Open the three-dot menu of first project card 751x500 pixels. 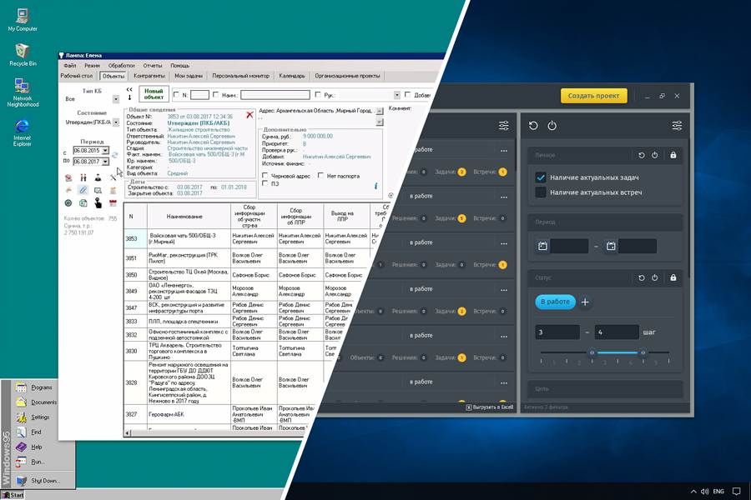pyautogui.click(x=504, y=150)
